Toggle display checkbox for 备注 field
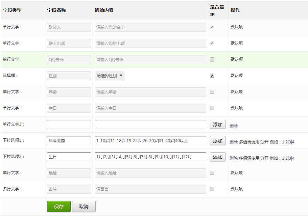This screenshot has width=308, height=216. [212, 189]
